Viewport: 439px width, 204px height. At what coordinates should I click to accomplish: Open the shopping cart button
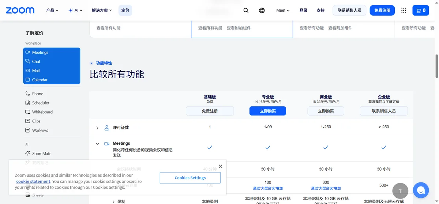coord(421,10)
